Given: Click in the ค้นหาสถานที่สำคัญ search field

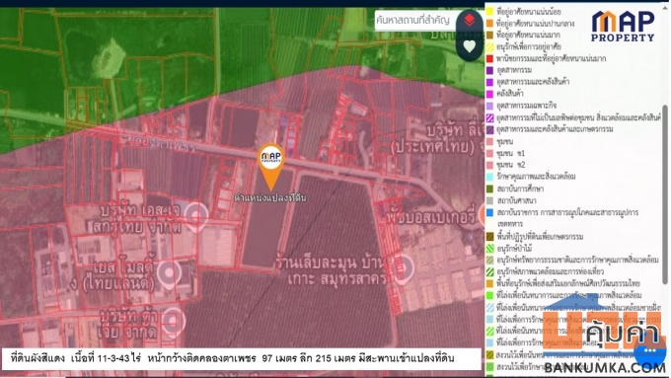Looking at the screenshot, I should [x=414, y=20].
